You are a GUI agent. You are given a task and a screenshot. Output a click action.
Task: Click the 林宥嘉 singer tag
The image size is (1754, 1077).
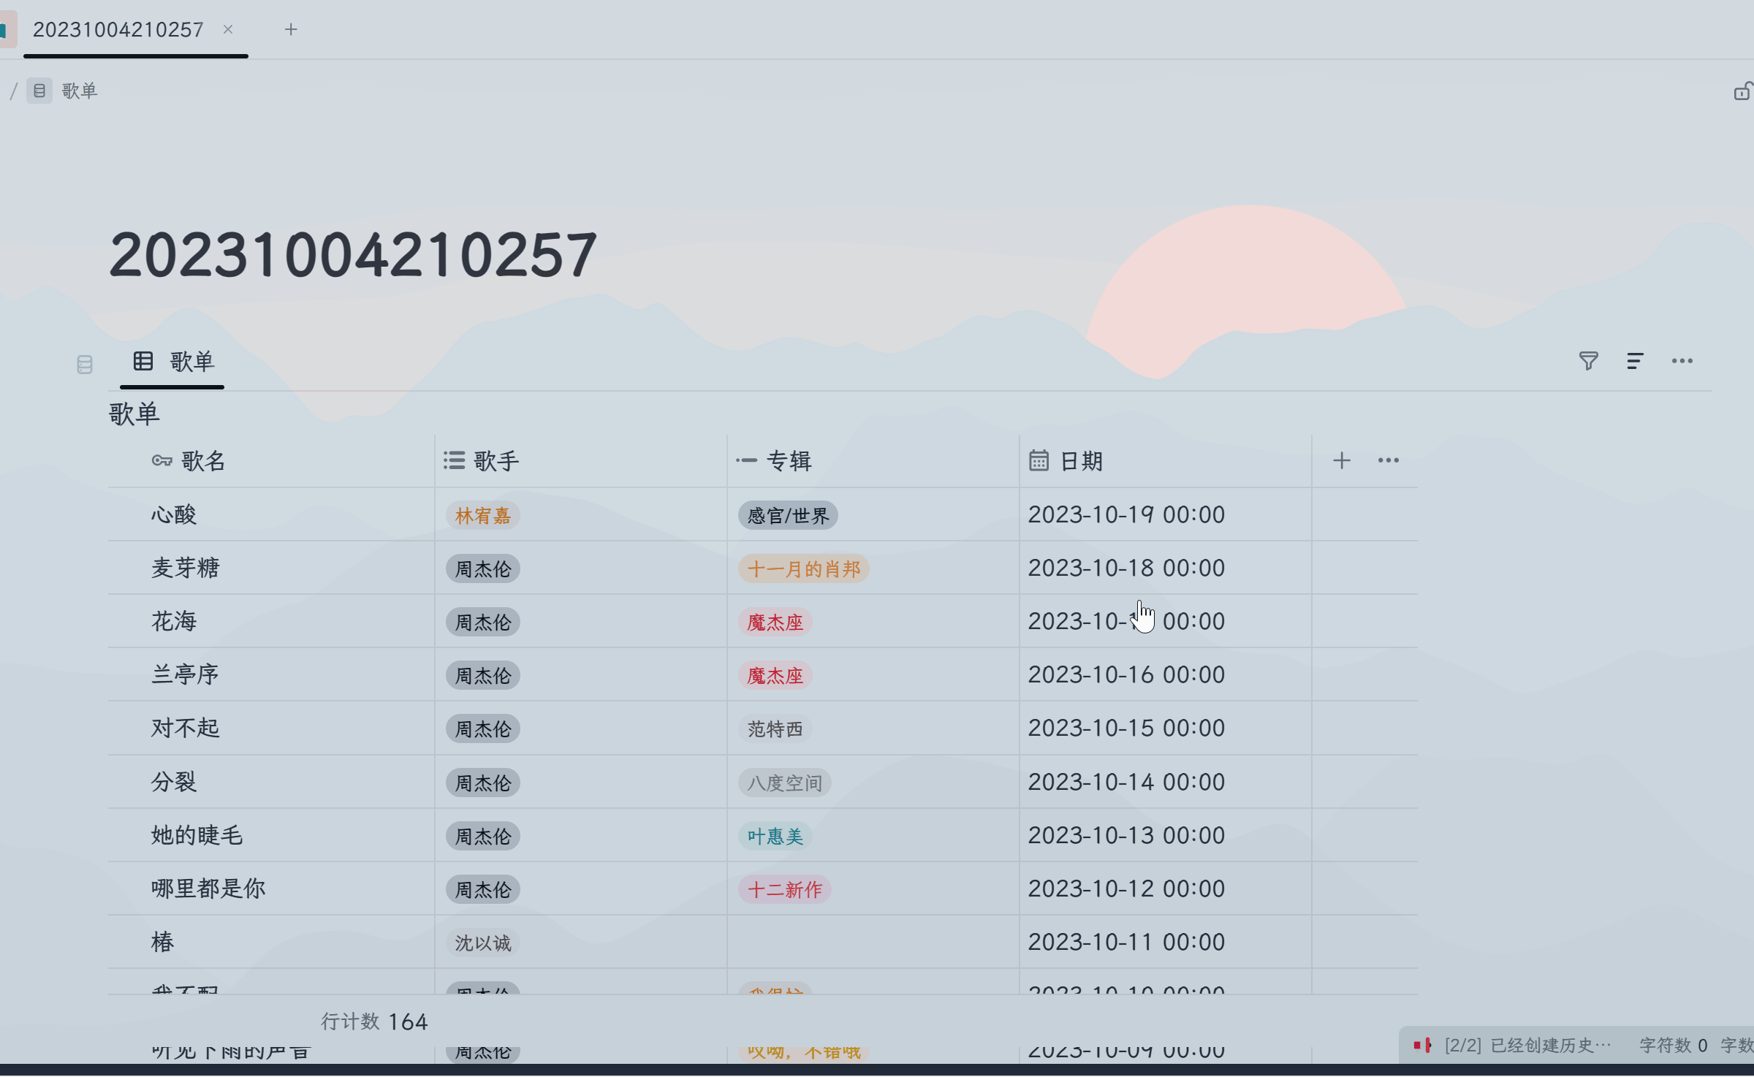pos(482,516)
